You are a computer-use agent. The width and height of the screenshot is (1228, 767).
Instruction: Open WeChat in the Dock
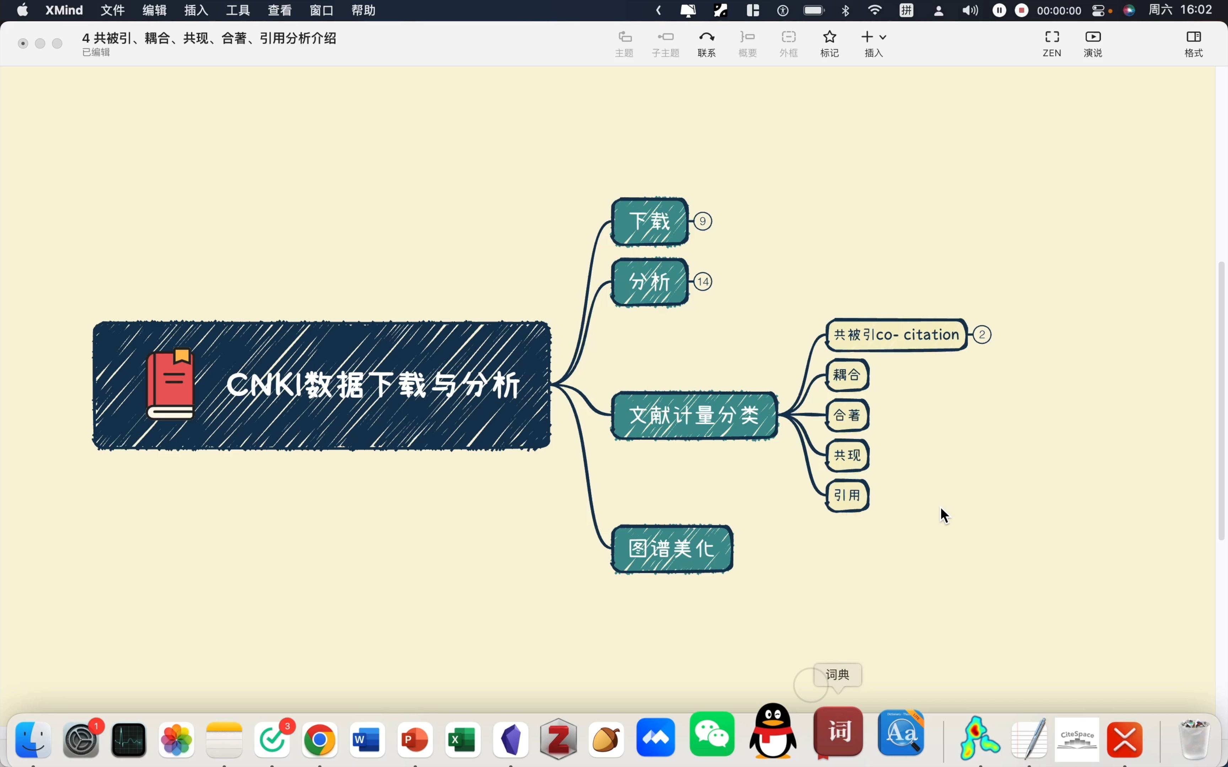click(x=712, y=734)
